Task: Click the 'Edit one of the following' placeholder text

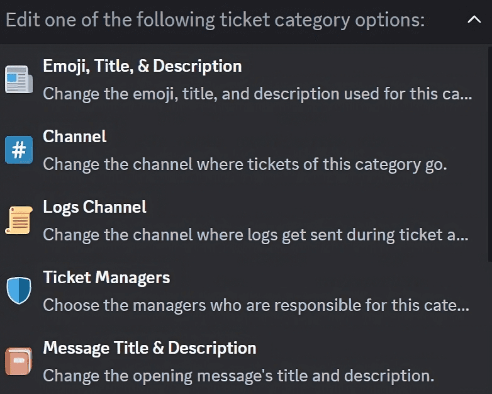Action: (215, 20)
